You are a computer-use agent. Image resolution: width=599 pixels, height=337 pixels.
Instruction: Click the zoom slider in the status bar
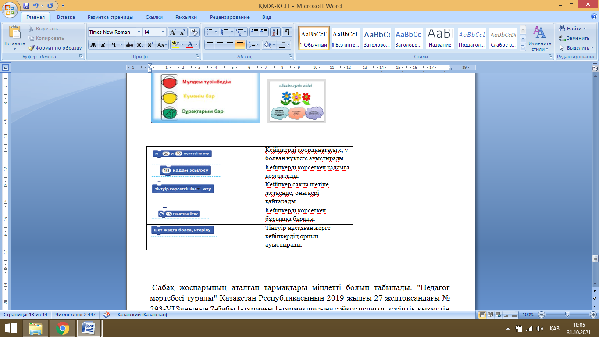tap(567, 315)
